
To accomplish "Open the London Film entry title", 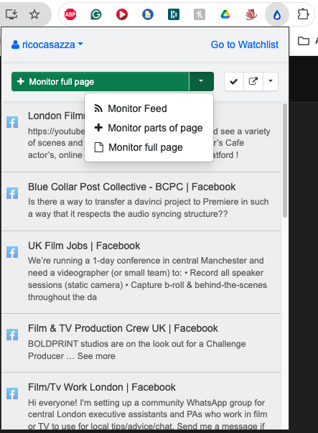I will 56,116.
